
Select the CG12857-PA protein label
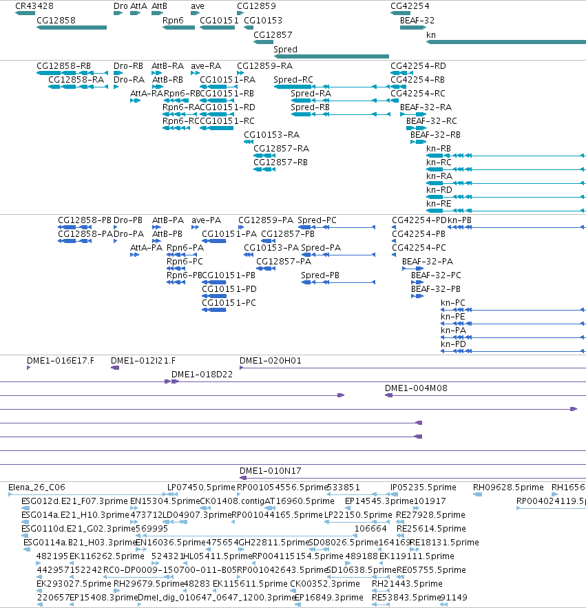click(284, 262)
